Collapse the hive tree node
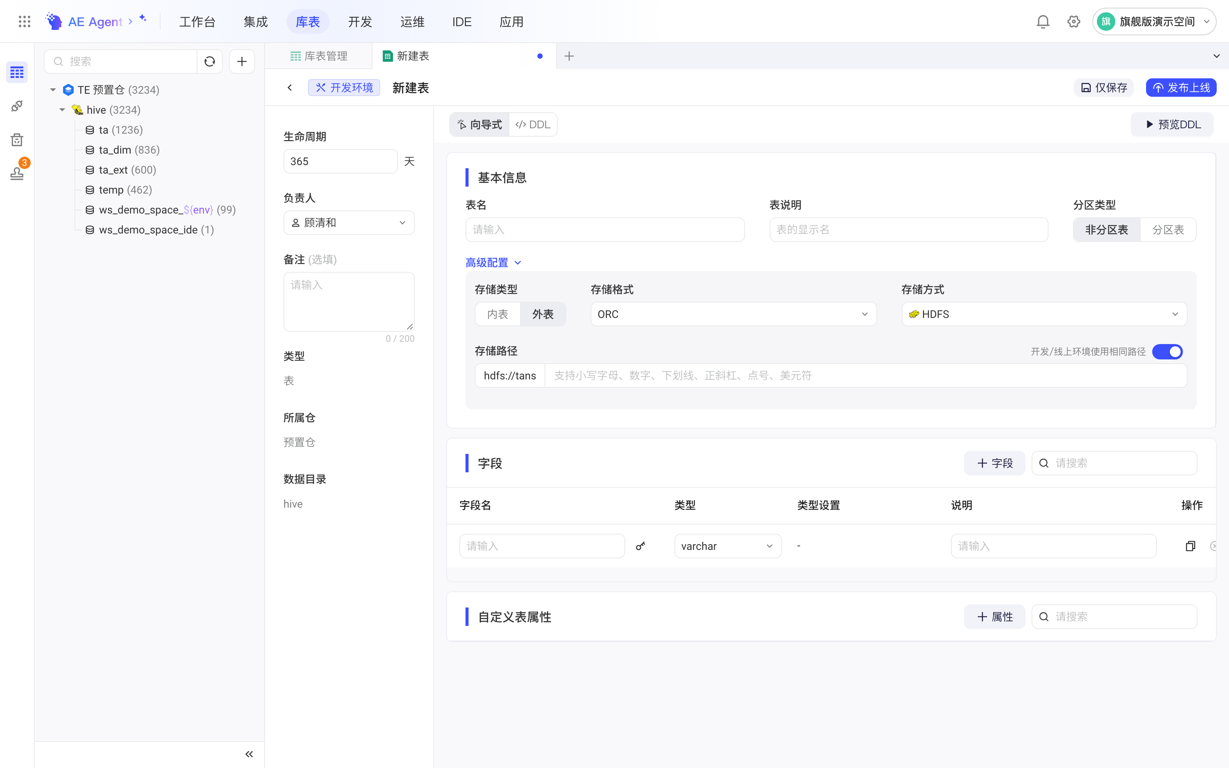 (62, 110)
